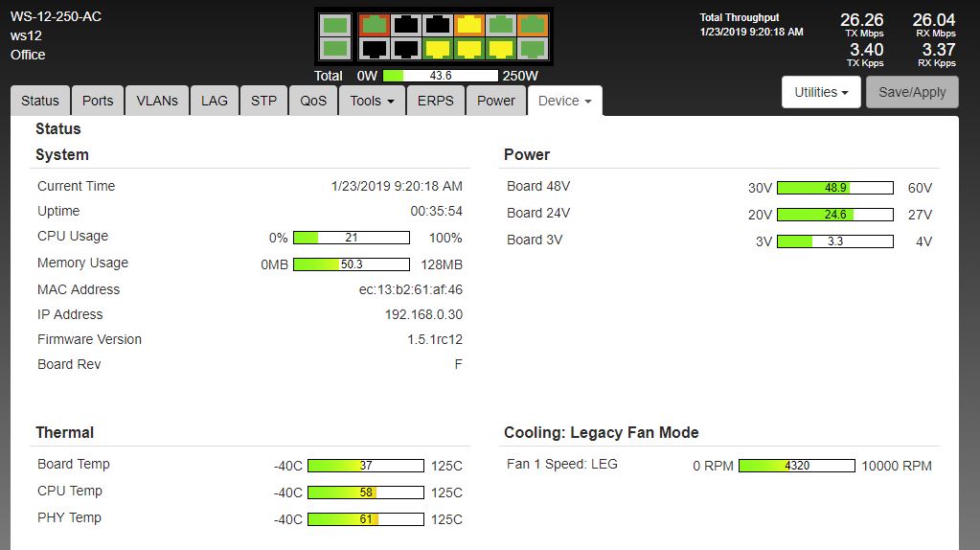Click the Status tab
Viewport: 980px width, 550px height.
pyautogui.click(x=40, y=101)
